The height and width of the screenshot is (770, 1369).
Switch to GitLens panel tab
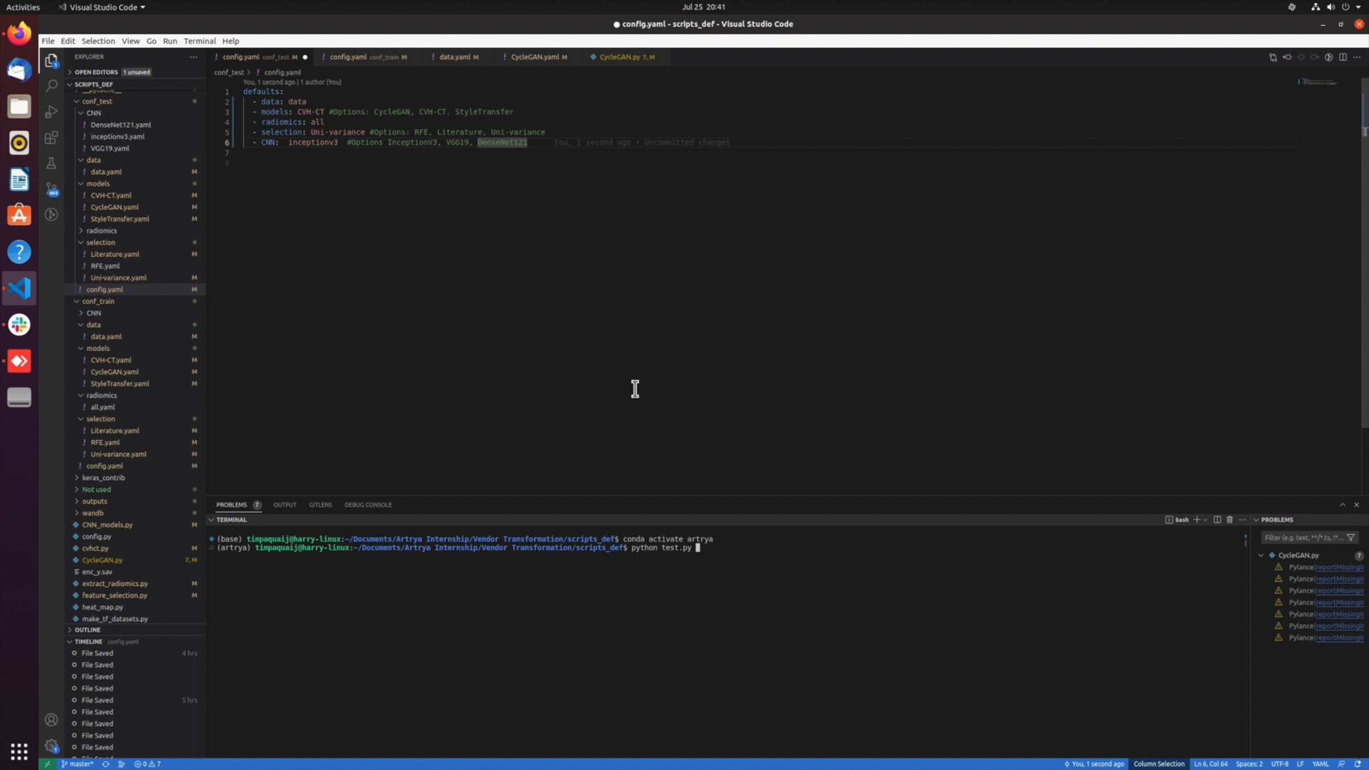[320, 505]
